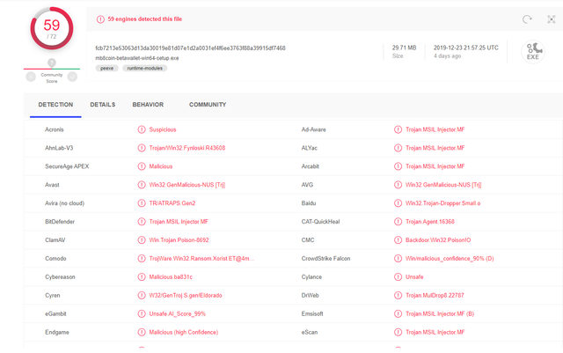Click warning icon in the Baidu row
This screenshot has width=563, height=353.
(x=398, y=203)
